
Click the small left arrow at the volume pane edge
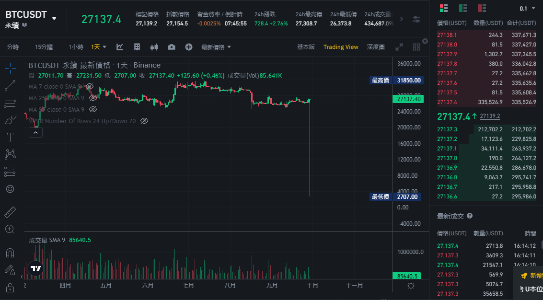pyautogui.click(x=22, y=277)
